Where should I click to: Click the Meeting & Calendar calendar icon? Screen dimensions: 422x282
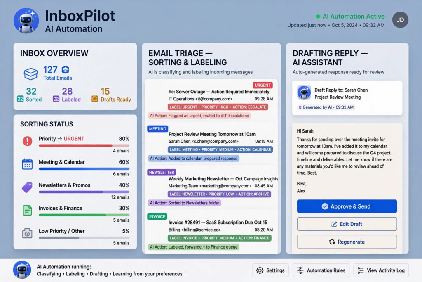(x=27, y=164)
